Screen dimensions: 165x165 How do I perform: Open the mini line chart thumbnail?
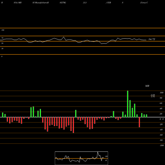82,158
